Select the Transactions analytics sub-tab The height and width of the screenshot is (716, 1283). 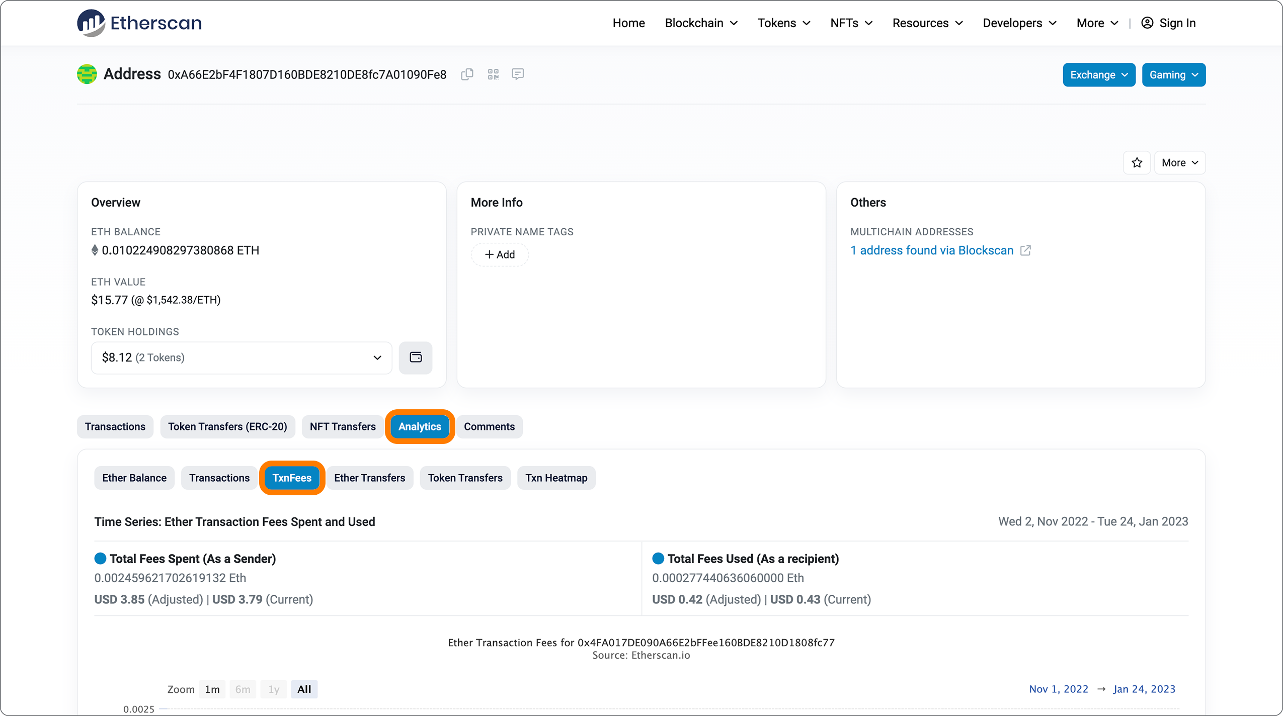(x=219, y=478)
